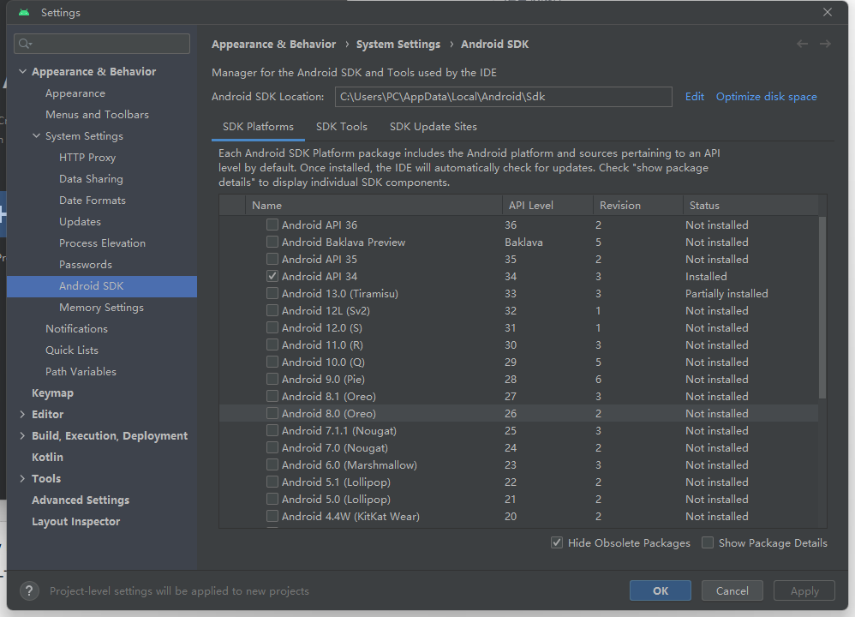Open Advanced Settings page
855x617 pixels.
(x=81, y=500)
